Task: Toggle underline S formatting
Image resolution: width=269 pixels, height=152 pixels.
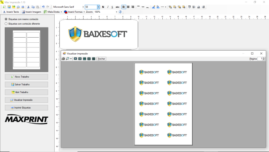Action: click(112, 7)
